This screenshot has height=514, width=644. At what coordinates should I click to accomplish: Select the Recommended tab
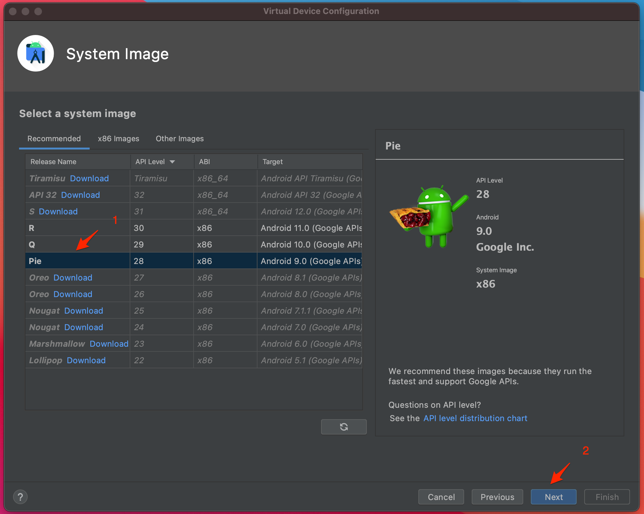(54, 139)
